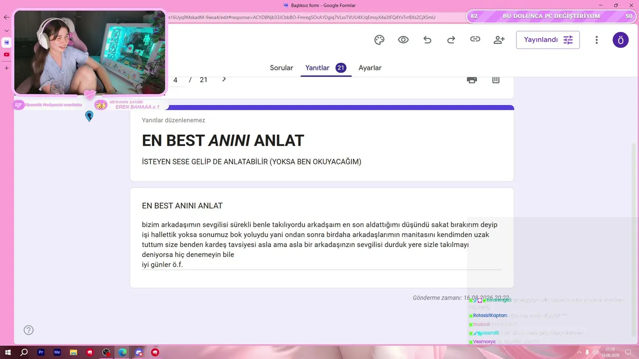Image resolution: width=639 pixels, height=359 pixels.
Task: Click the Yanıtlar düzenlenemez notice text
Action: coord(173,120)
